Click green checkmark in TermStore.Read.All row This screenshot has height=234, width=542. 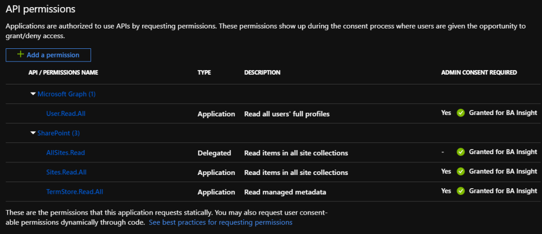[x=461, y=191]
